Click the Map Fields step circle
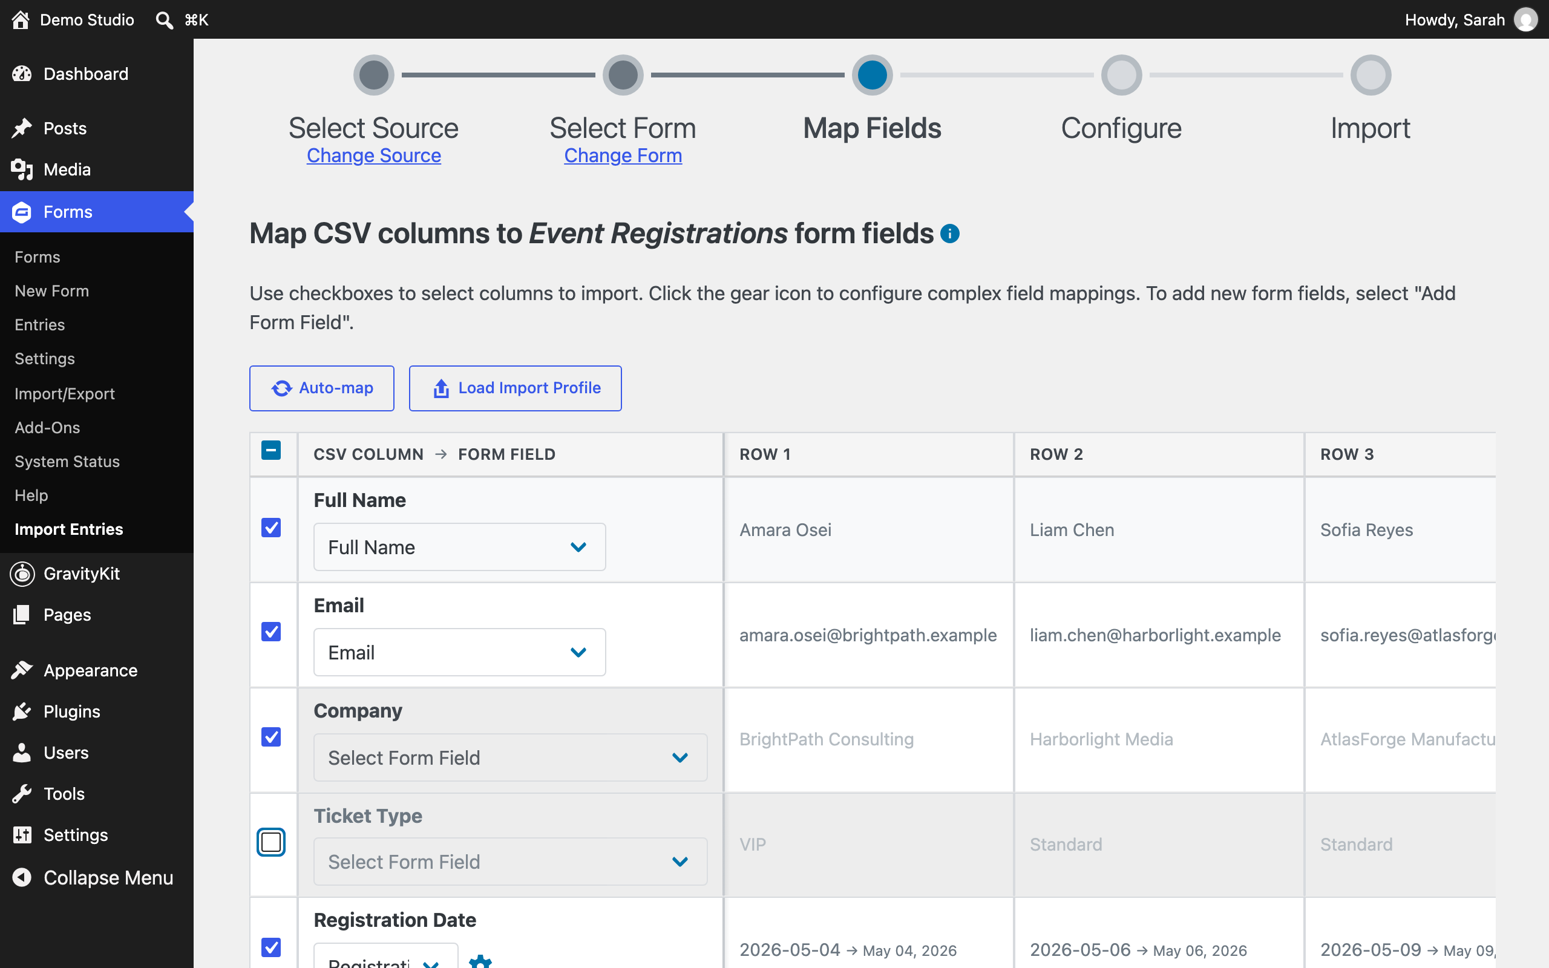Screen dimensions: 1549x968 click(872, 75)
